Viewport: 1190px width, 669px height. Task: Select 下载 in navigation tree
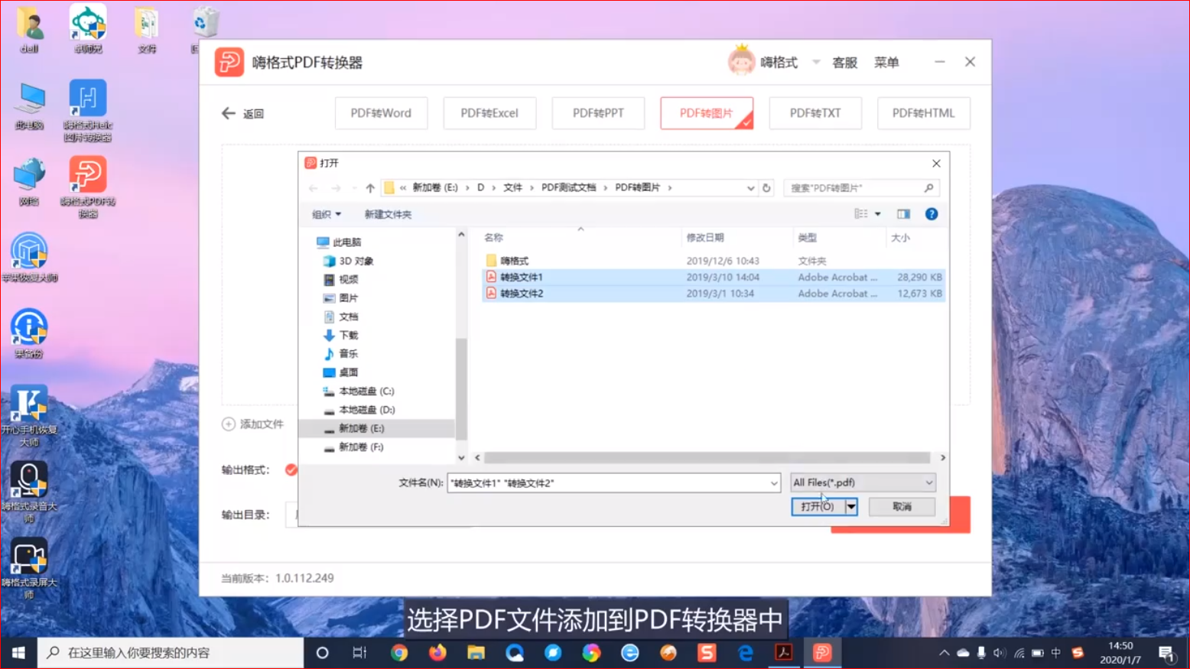pyautogui.click(x=341, y=335)
